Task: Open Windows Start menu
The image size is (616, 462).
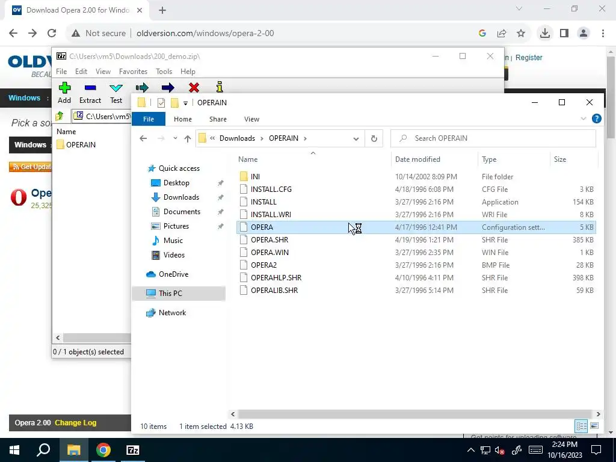Action: coord(14,450)
